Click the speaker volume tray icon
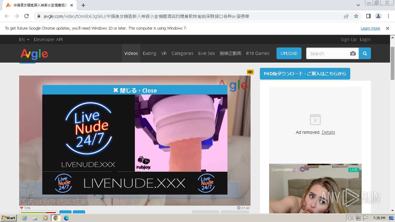395x222 pixels. (351, 218)
